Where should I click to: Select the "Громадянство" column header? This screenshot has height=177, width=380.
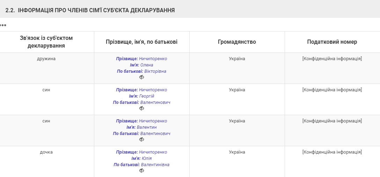pyautogui.click(x=237, y=42)
